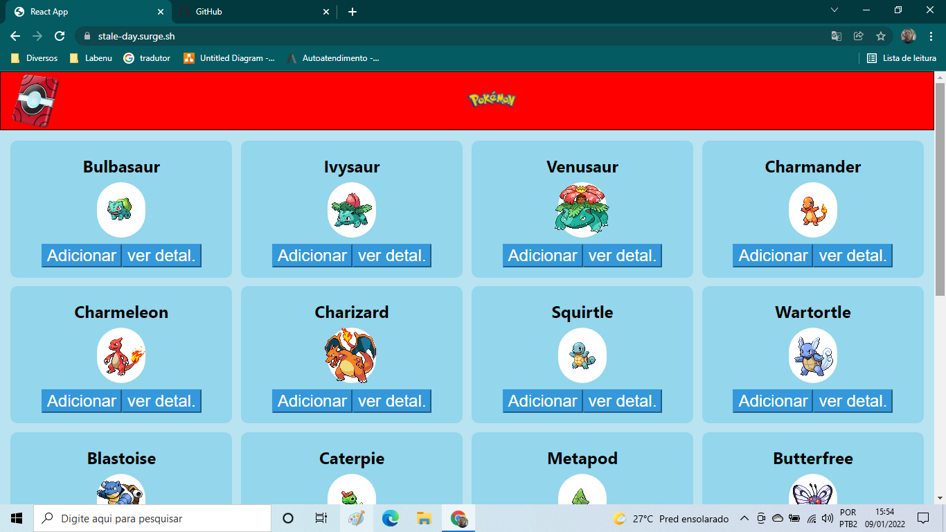Add Charmeleon with the Adicionar button
Screen dimensions: 946x532
pyautogui.click(x=82, y=401)
